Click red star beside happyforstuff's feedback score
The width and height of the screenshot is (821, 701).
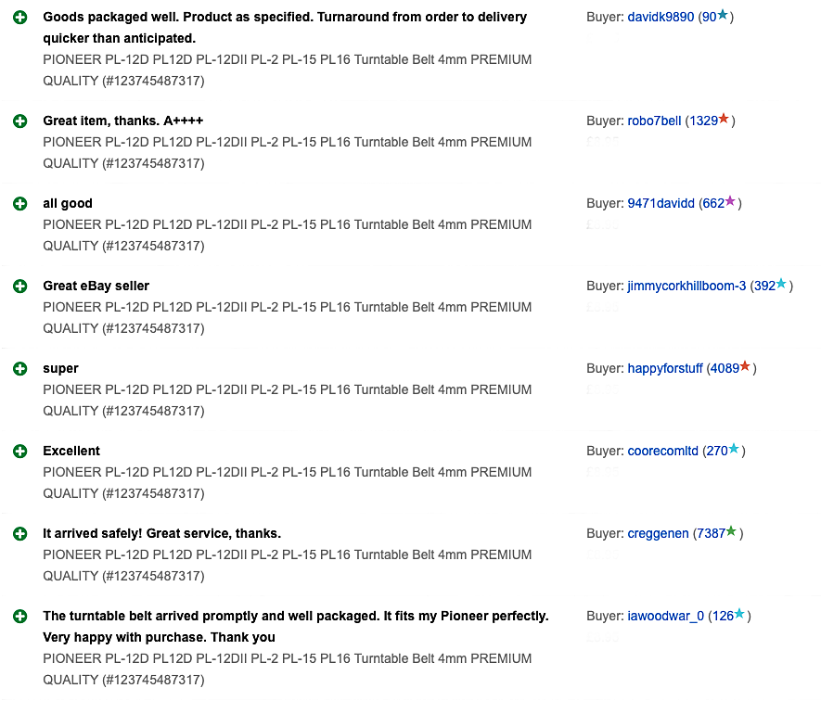click(x=745, y=367)
